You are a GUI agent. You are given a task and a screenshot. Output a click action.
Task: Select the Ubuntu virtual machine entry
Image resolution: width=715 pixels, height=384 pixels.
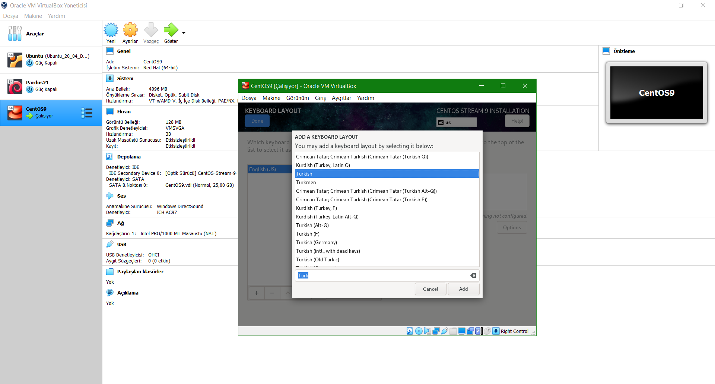tap(51, 60)
